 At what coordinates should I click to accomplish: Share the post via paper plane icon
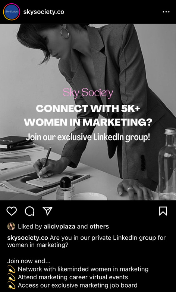47,211
